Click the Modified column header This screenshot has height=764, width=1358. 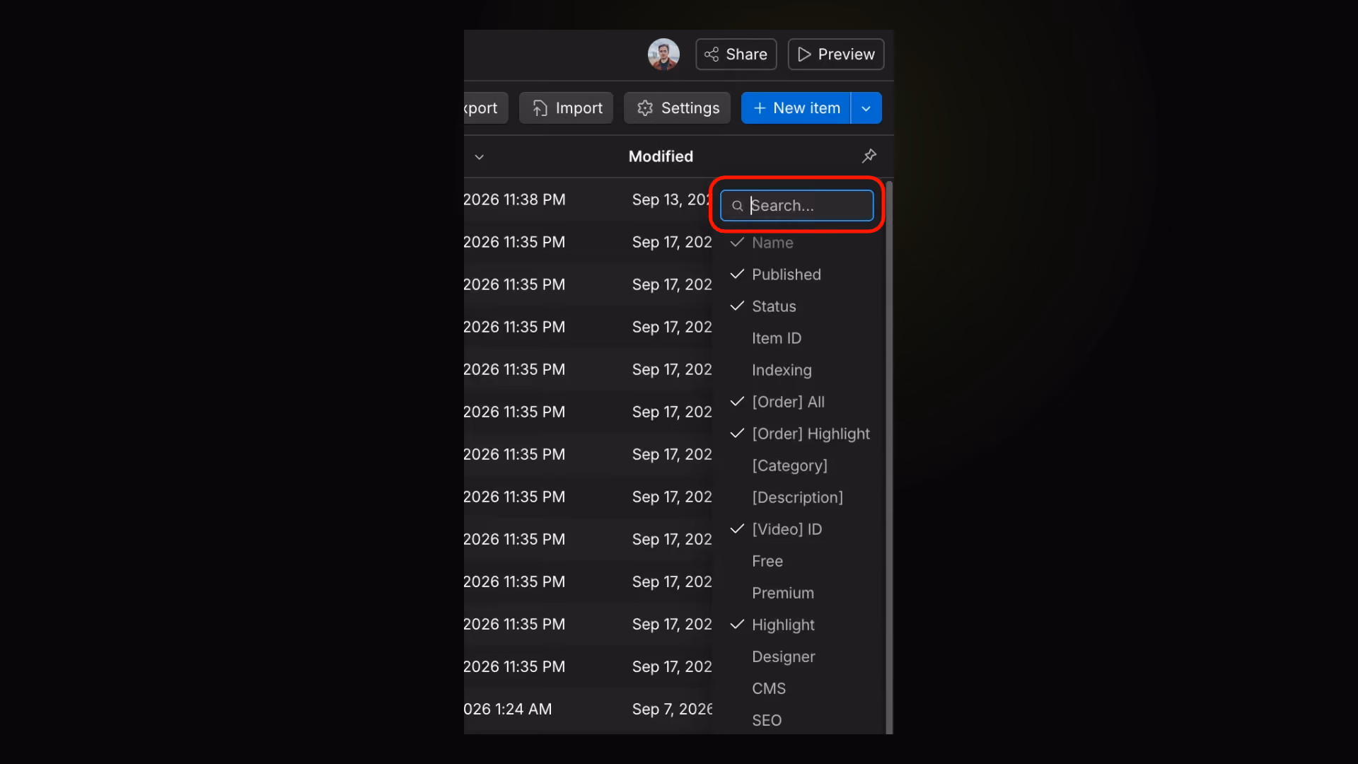click(661, 156)
